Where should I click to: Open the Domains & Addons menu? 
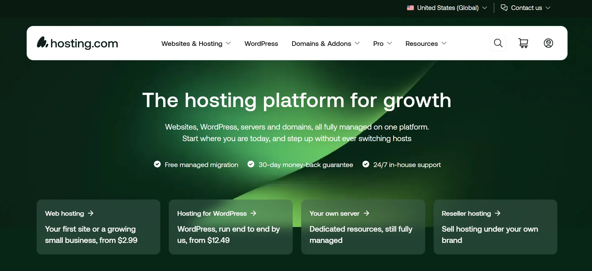click(x=326, y=44)
